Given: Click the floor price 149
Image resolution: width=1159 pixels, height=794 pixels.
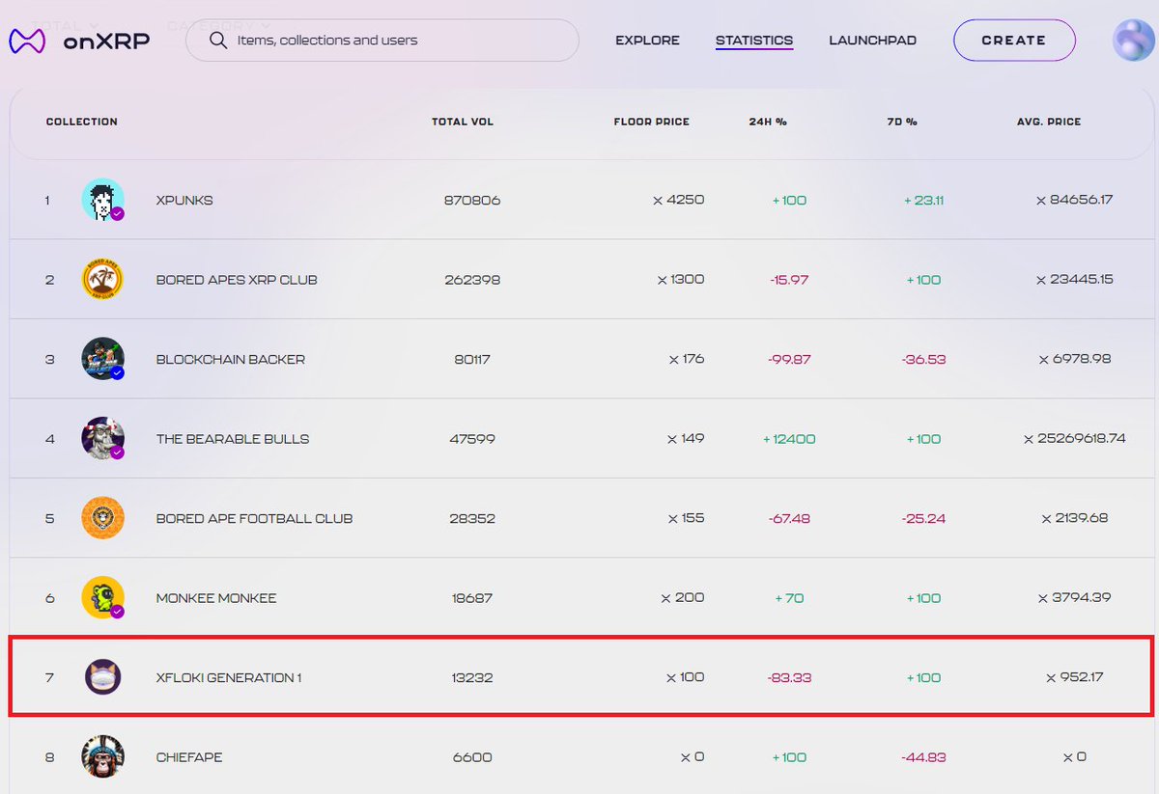Looking at the screenshot, I should pyautogui.click(x=686, y=439).
